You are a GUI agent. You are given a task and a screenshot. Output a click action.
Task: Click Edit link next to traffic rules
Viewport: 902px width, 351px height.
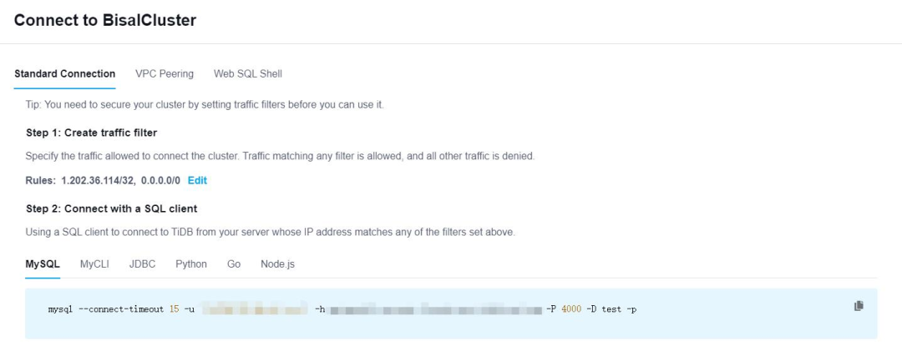pos(197,181)
